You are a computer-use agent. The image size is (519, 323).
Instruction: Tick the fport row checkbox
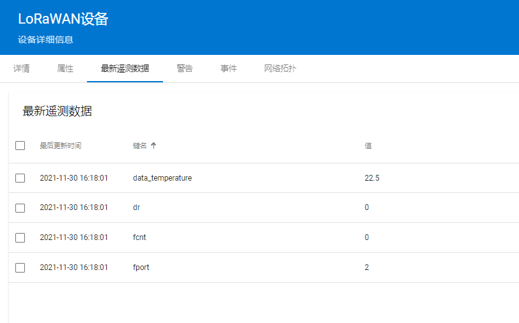point(20,267)
